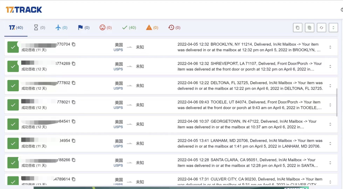Select the expired clock-history filter

click(x=174, y=28)
